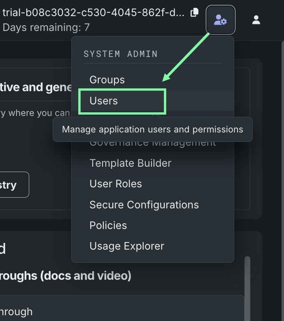Open the Policies menu item
284x321 pixels.
point(108,225)
